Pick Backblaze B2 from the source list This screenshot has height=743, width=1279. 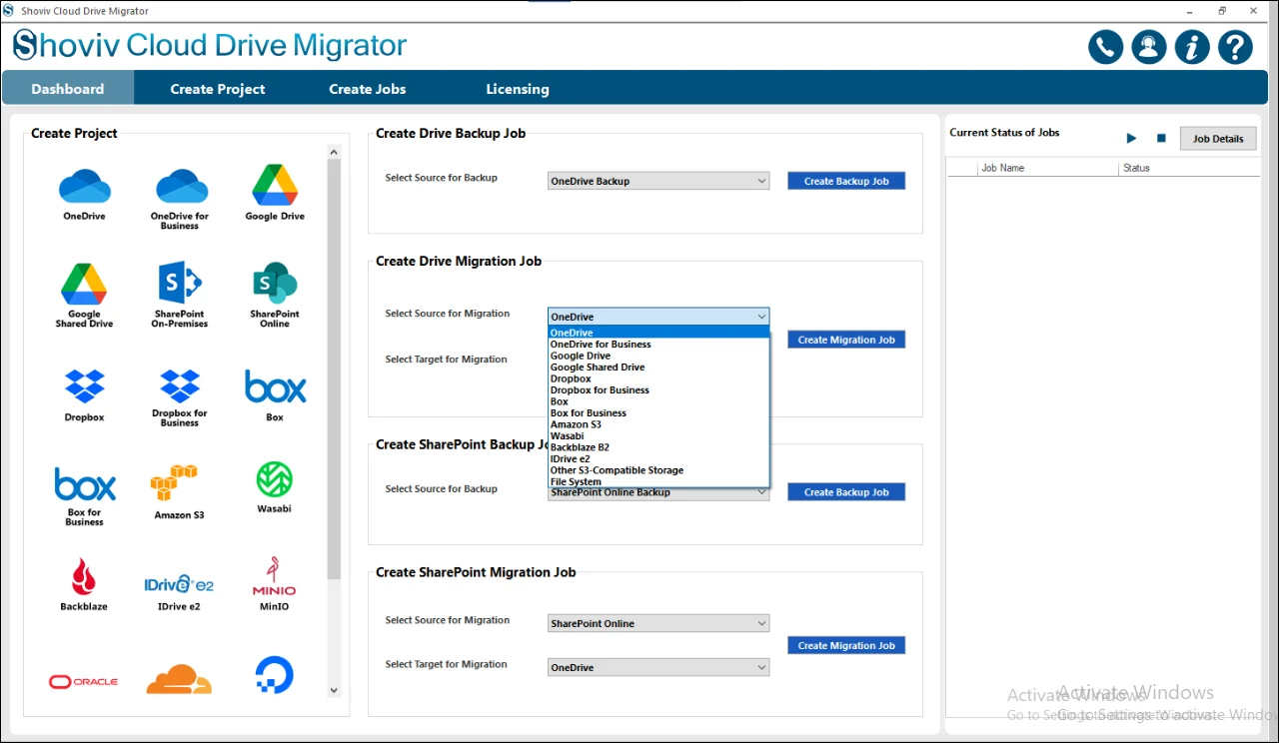658,447
